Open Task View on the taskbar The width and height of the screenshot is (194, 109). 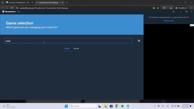tap(100, 106)
